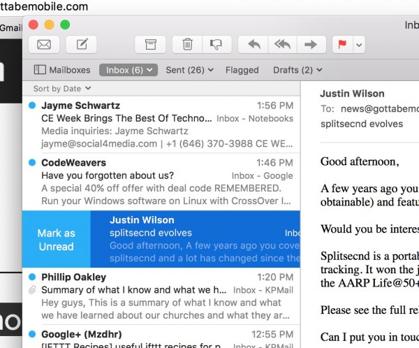
Task: Click attachment paperclip on Phillip Oakley email
Action: point(32,290)
